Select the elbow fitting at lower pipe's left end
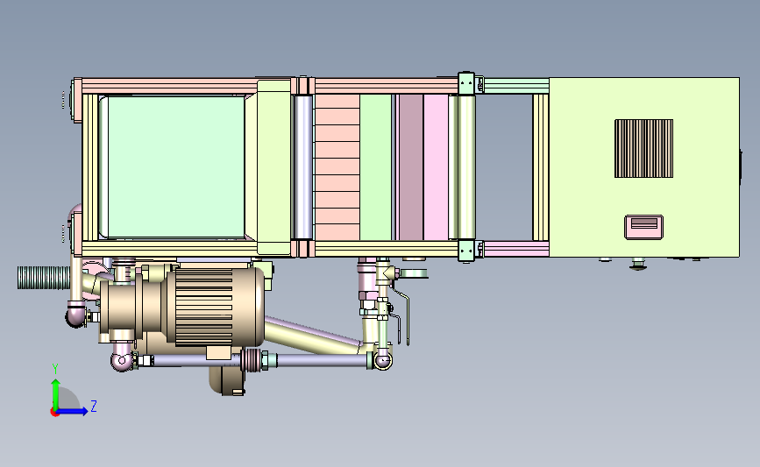 tap(122, 360)
